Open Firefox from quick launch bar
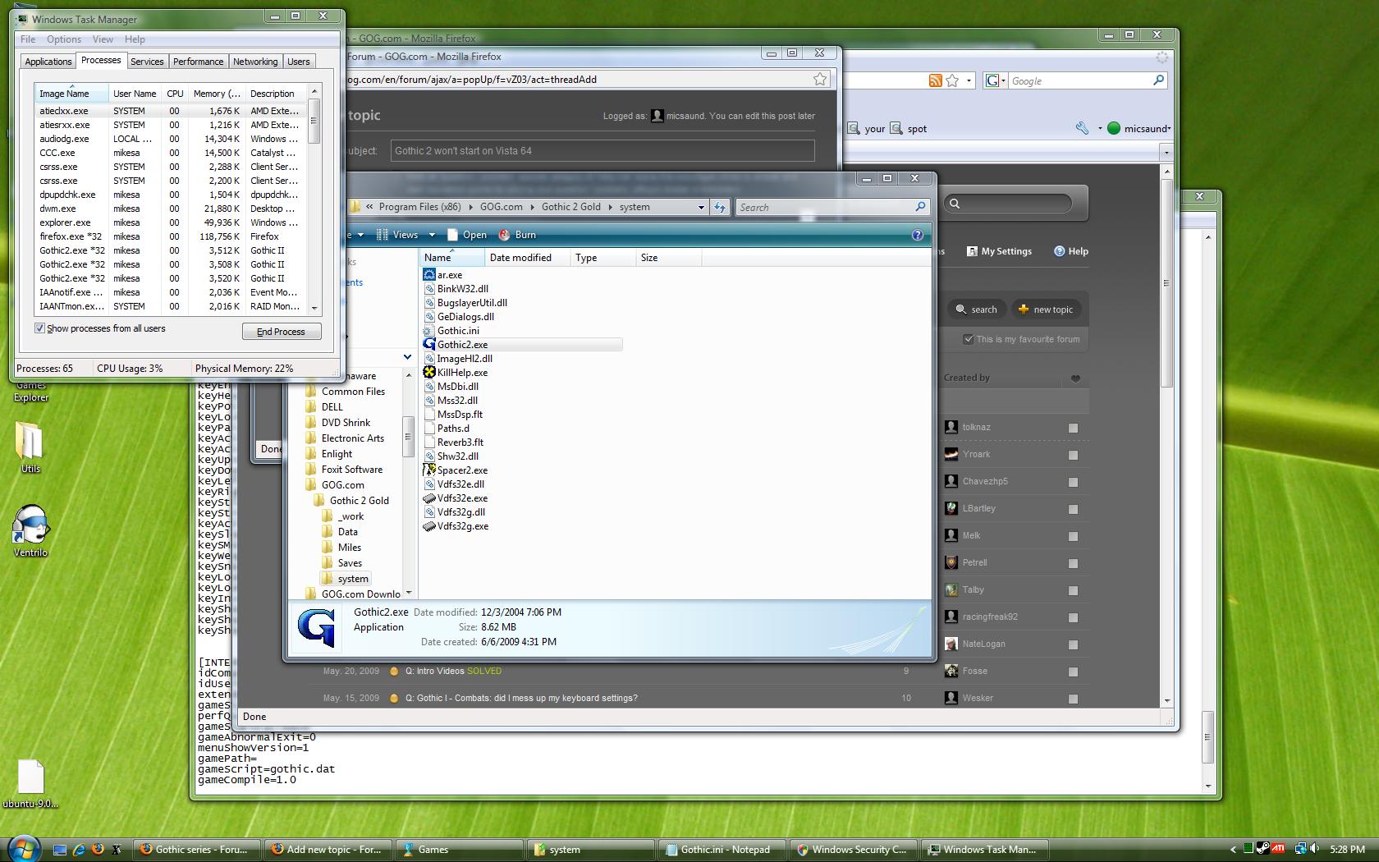1379x862 pixels. tap(98, 850)
